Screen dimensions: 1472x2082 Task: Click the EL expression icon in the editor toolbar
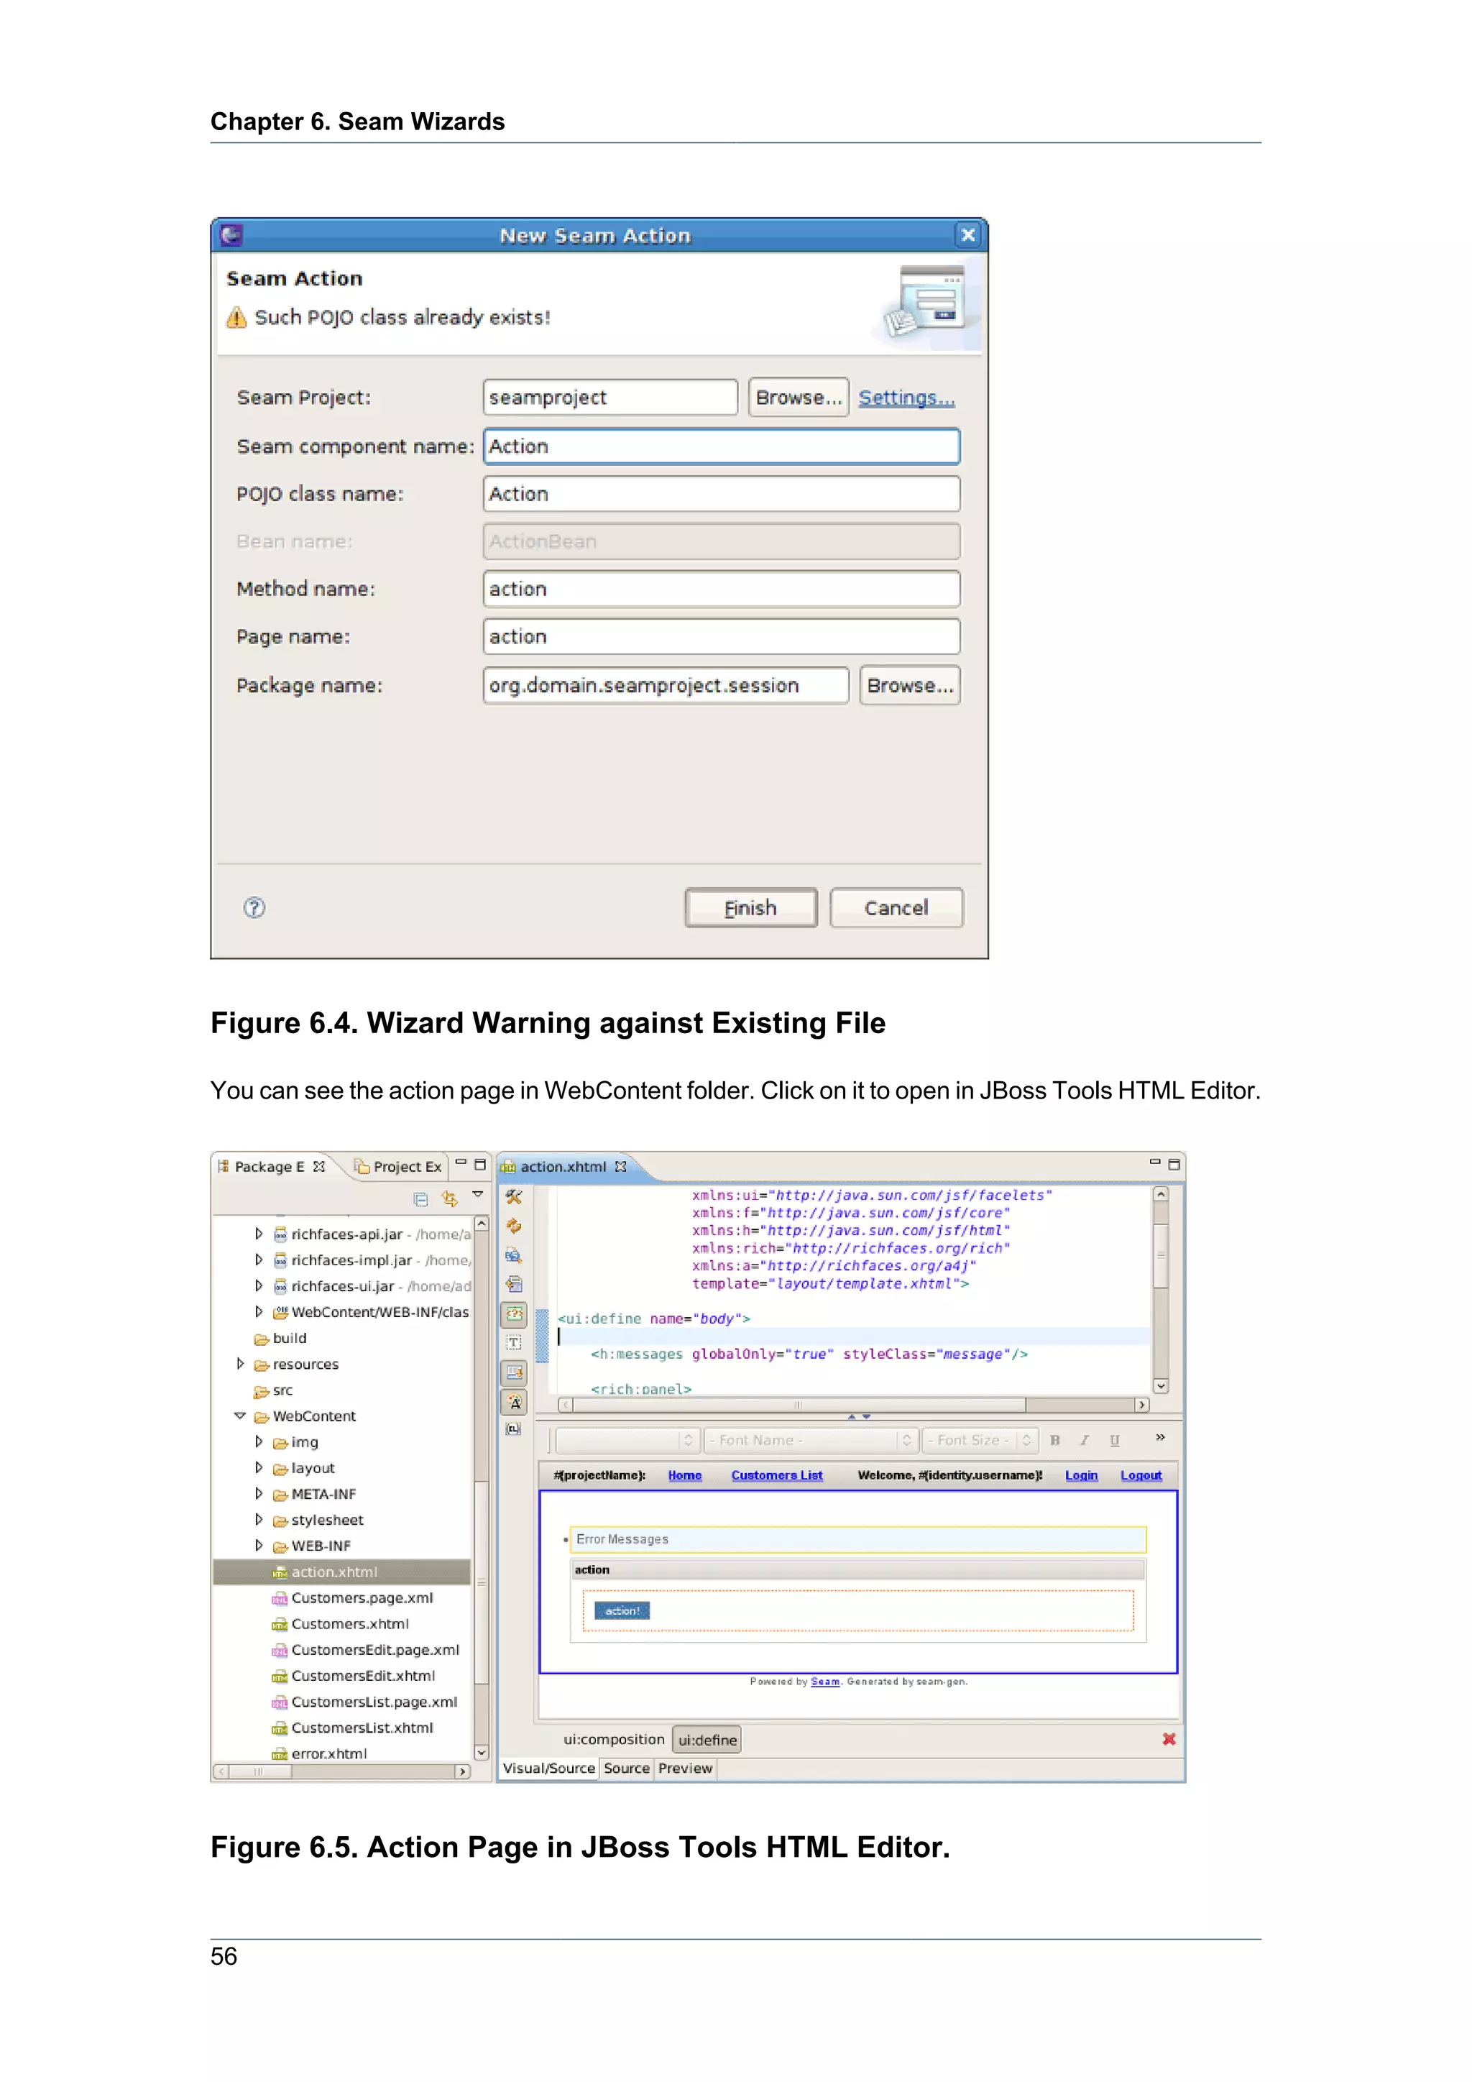[514, 1429]
